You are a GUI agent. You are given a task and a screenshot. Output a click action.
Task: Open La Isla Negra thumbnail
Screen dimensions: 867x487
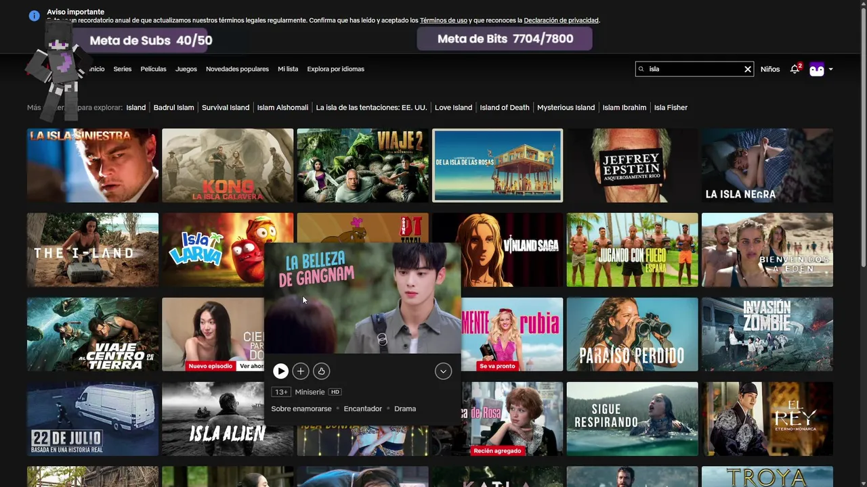click(767, 166)
